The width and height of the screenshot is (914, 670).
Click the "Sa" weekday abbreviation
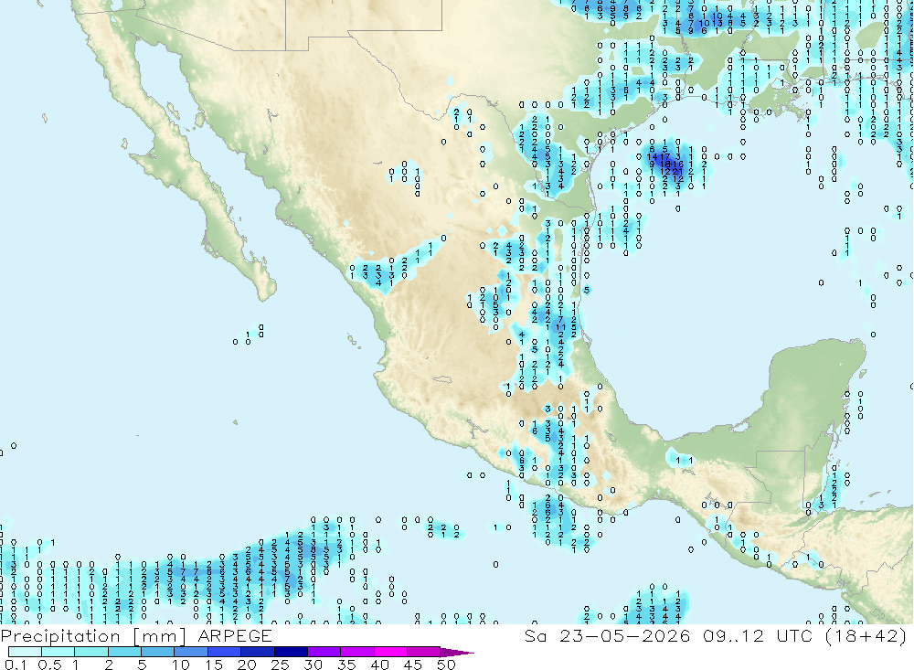coord(536,635)
